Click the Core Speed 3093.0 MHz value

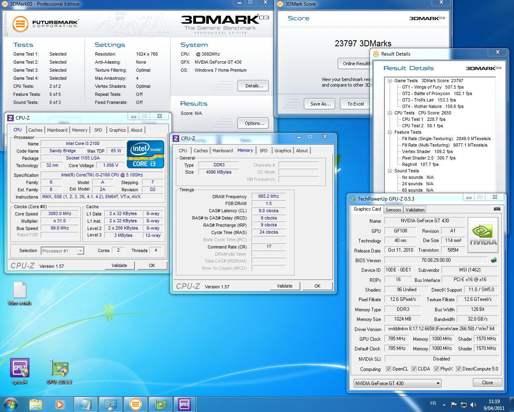click(x=60, y=214)
